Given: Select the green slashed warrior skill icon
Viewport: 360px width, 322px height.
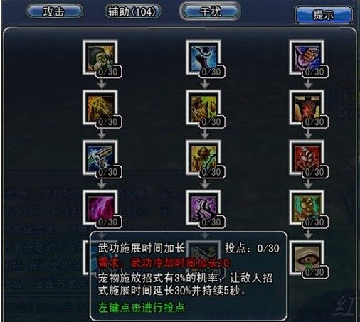Looking at the screenshot, I should [x=203, y=158].
